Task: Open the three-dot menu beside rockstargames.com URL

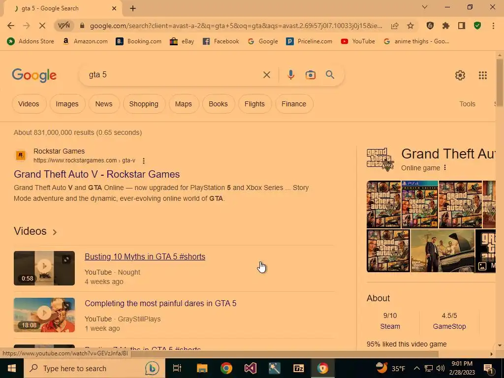Action: pos(144,161)
